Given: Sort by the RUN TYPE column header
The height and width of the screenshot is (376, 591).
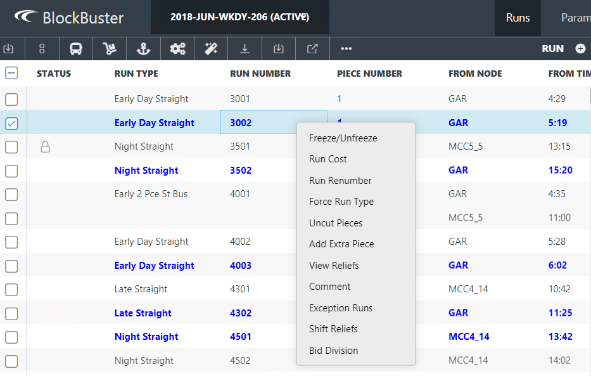Looking at the screenshot, I should point(136,74).
